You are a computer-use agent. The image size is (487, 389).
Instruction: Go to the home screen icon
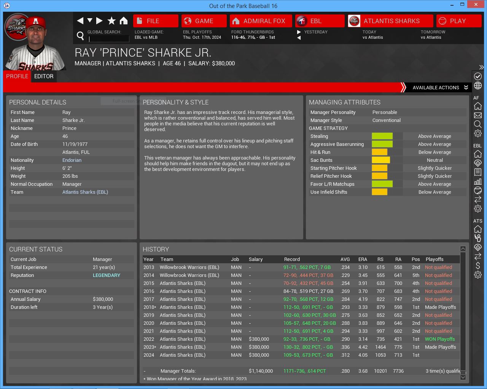124,21
